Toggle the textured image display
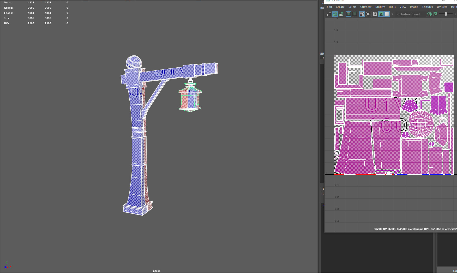This screenshot has width=457, height=278. click(381, 14)
